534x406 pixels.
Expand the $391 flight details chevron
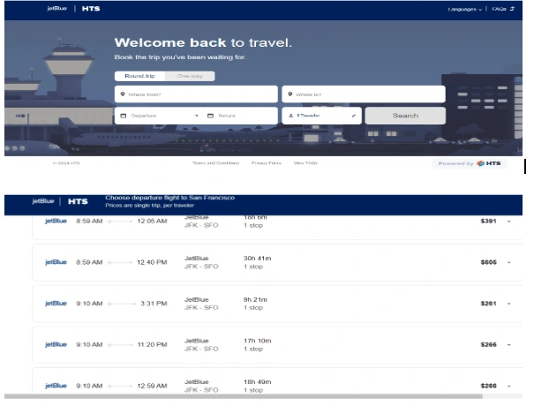click(509, 222)
